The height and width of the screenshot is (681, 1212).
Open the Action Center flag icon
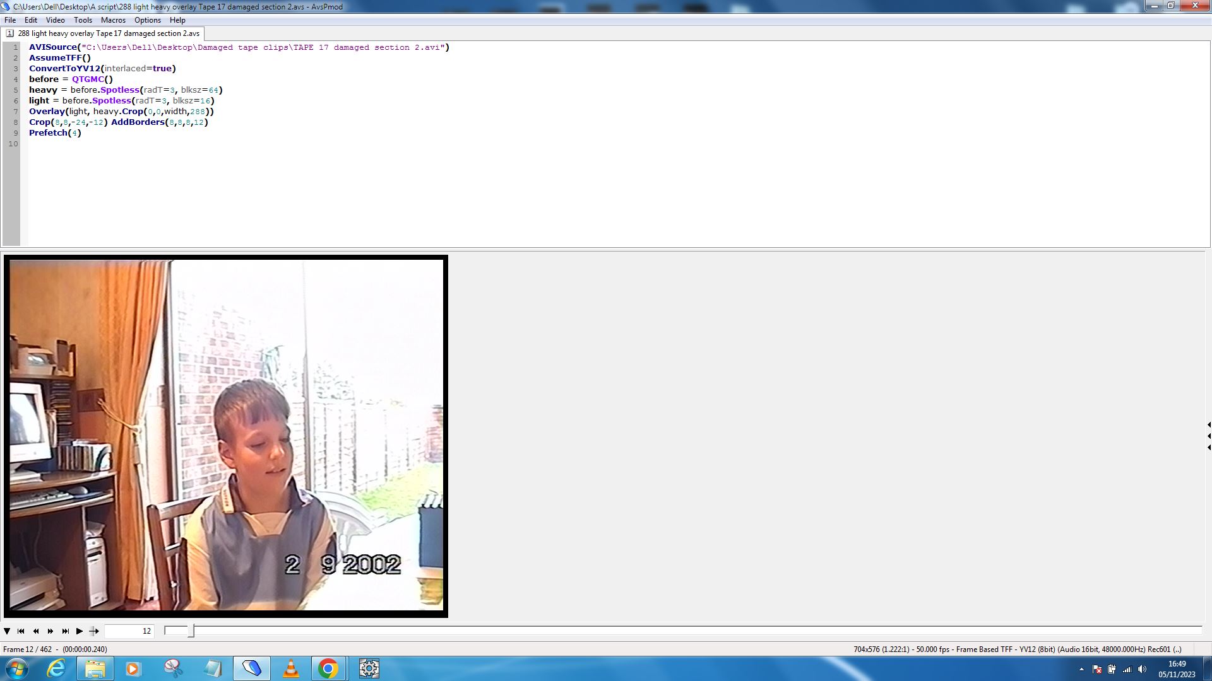(x=1097, y=670)
